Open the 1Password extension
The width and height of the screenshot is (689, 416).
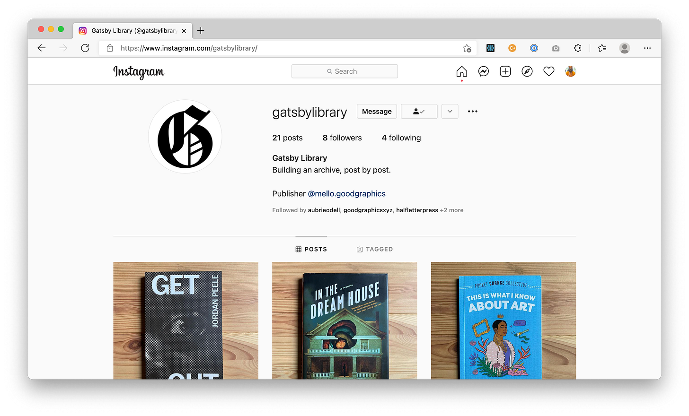tap(534, 48)
